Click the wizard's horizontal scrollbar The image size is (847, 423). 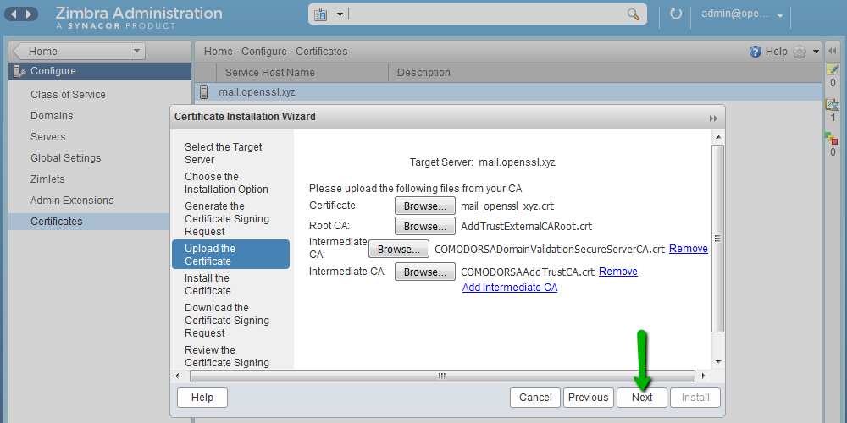(440, 376)
